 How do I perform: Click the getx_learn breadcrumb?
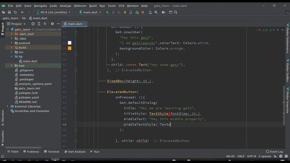coord(10,18)
